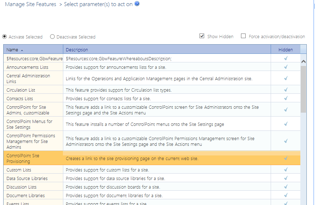
Task: Select the Central Administration Links feature
Action: pos(28,78)
